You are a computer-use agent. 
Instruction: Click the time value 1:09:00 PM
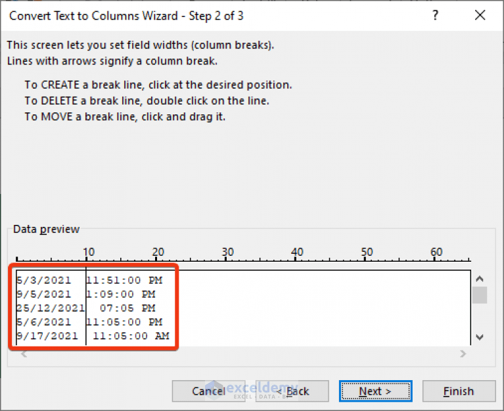point(121,294)
